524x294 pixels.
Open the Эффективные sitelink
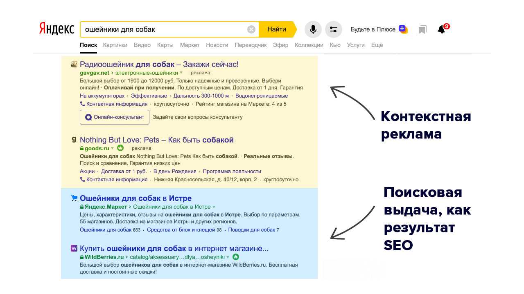tap(149, 96)
